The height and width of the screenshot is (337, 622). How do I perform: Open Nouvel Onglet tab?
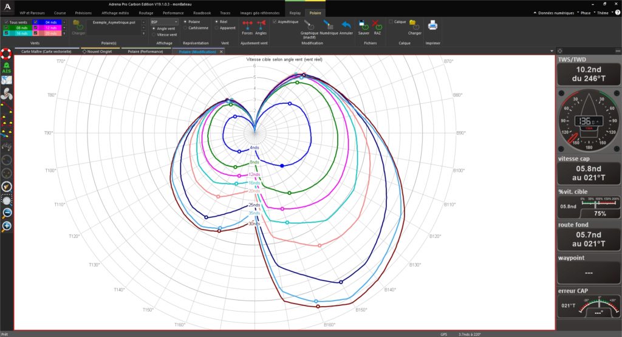(97, 52)
